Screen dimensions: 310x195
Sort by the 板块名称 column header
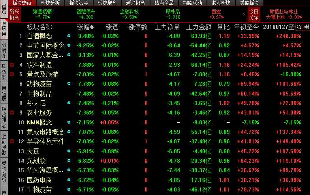point(39,27)
